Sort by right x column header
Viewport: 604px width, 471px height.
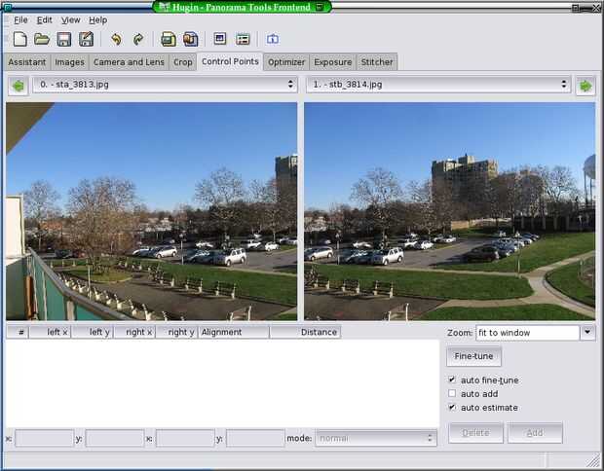134,332
